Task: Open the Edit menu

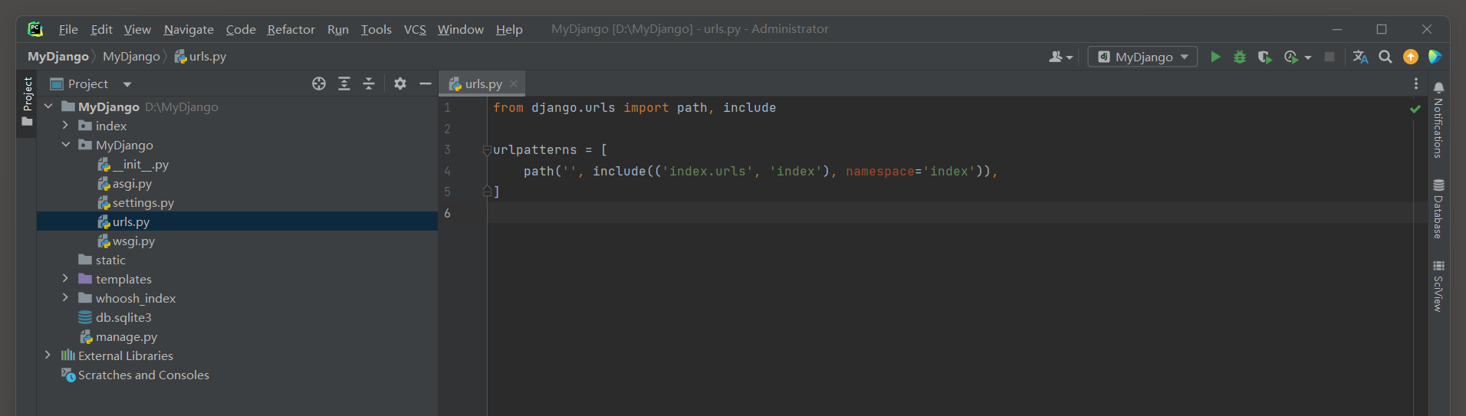Action: pos(101,29)
